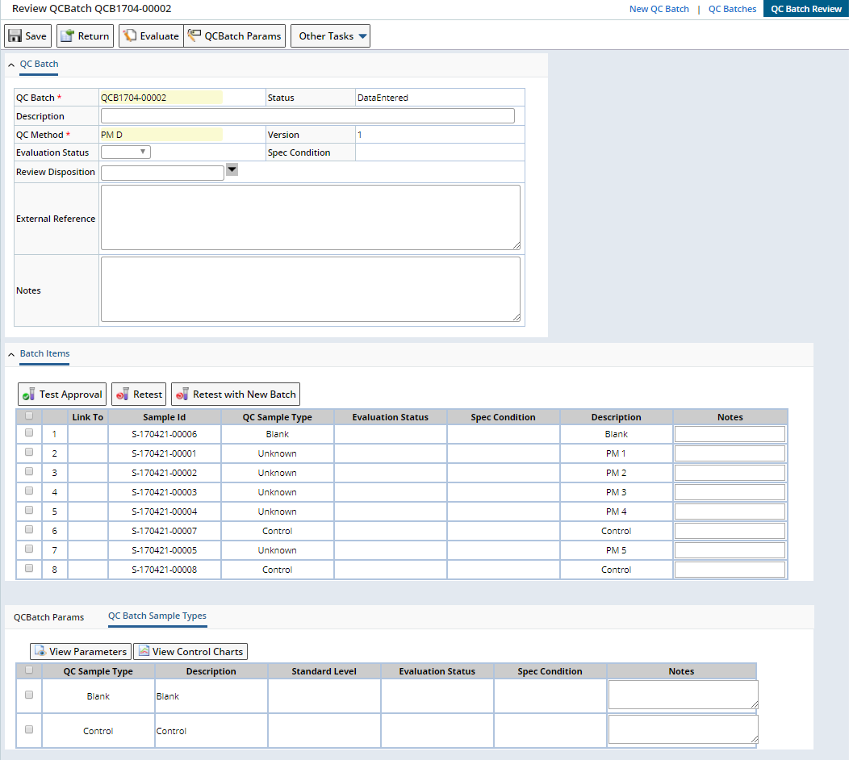849x760 pixels.
Task: Click the Retest test-tube icon
Action: [x=123, y=395]
